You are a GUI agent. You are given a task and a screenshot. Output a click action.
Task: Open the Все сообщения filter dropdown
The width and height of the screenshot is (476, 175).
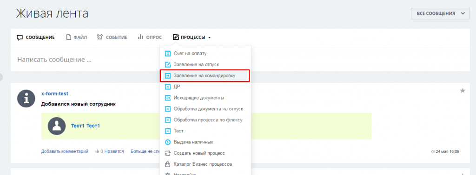tap(440, 13)
